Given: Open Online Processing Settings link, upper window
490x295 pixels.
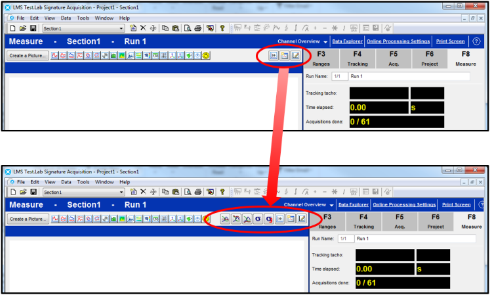Looking at the screenshot, I should tap(398, 41).
